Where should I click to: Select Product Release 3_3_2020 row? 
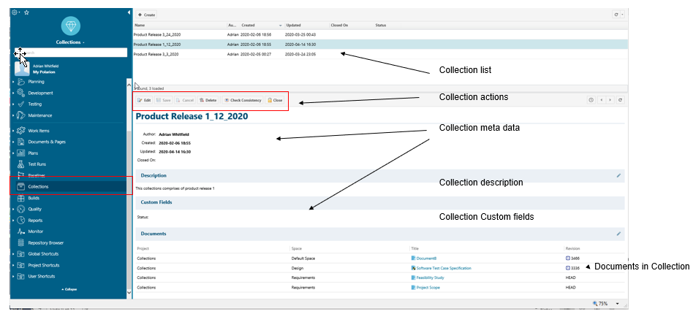[380, 54]
